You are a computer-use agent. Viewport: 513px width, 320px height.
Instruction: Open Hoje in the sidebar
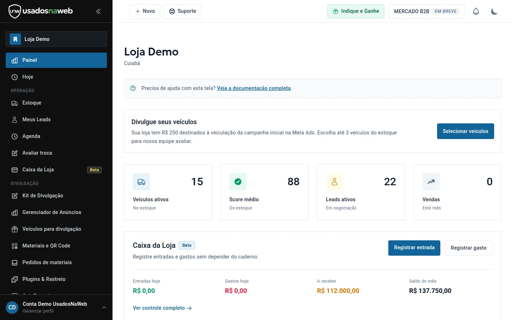56,77
